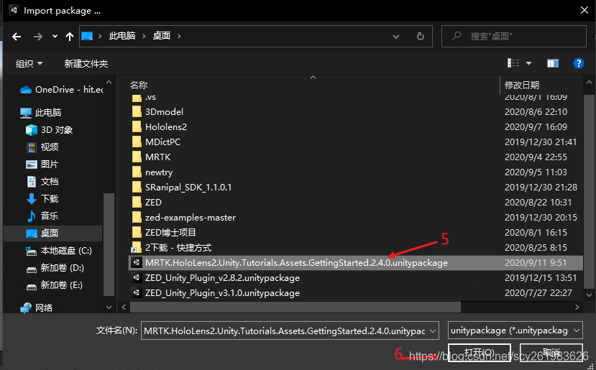The height and width of the screenshot is (370, 596).
Task: Go back with the left arrow
Action: [x=17, y=37]
